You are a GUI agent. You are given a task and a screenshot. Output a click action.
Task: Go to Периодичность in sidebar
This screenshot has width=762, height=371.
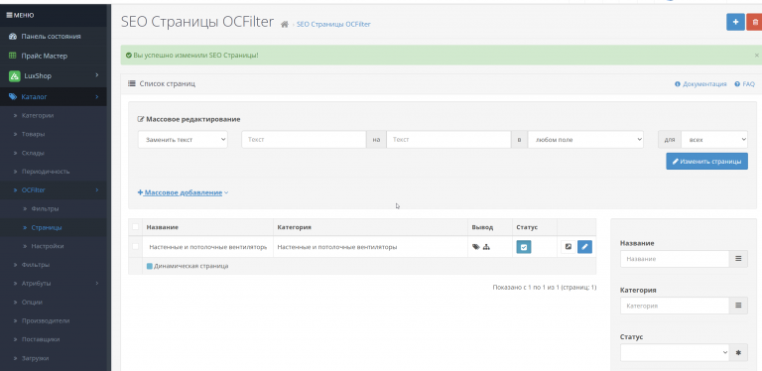[x=46, y=172]
